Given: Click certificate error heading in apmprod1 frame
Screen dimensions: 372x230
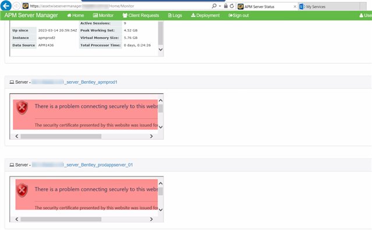Looking at the screenshot, I should click(96, 107).
